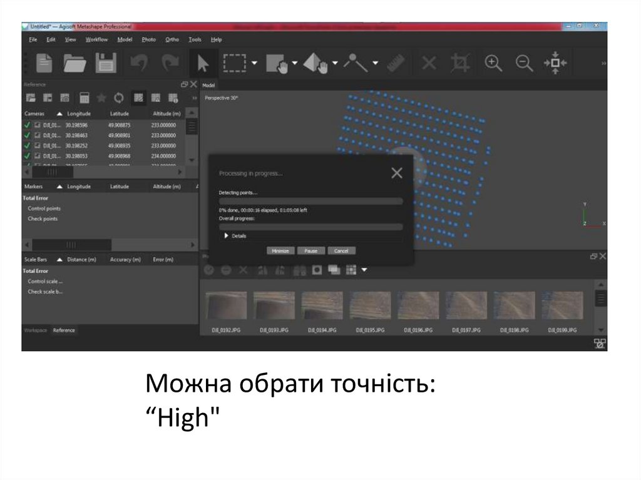
Task: Pick the Ruler measurement tool
Action: coord(396,62)
